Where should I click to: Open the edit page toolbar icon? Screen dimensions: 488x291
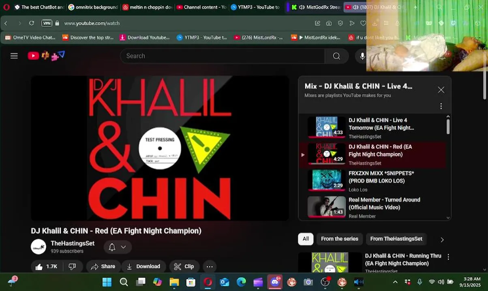[318, 23]
